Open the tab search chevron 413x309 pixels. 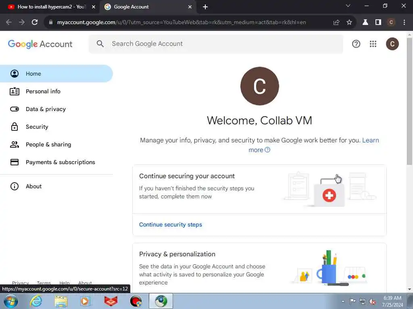pos(348,6)
